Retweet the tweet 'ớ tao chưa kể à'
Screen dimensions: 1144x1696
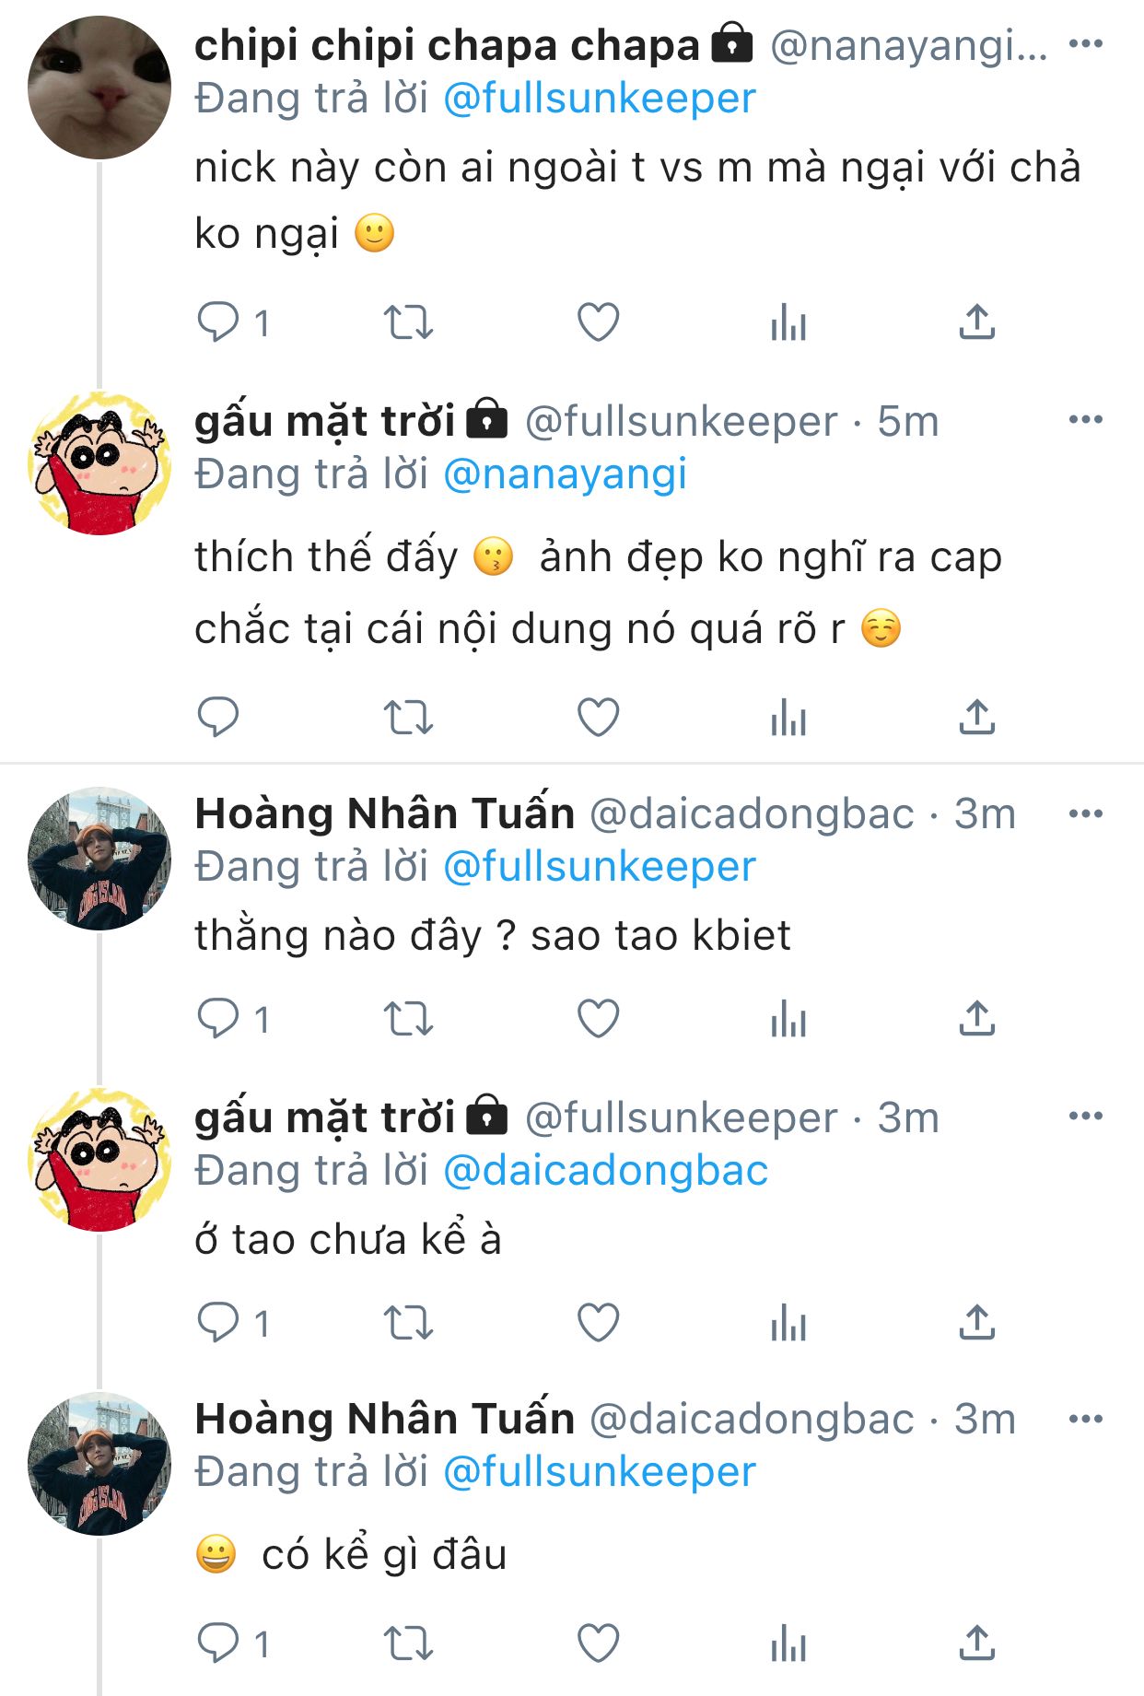tap(408, 1322)
